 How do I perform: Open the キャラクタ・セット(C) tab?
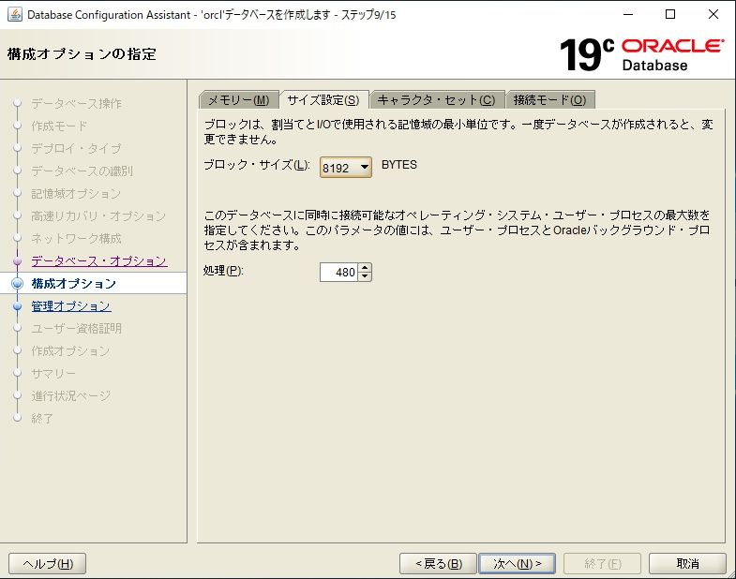(x=437, y=100)
